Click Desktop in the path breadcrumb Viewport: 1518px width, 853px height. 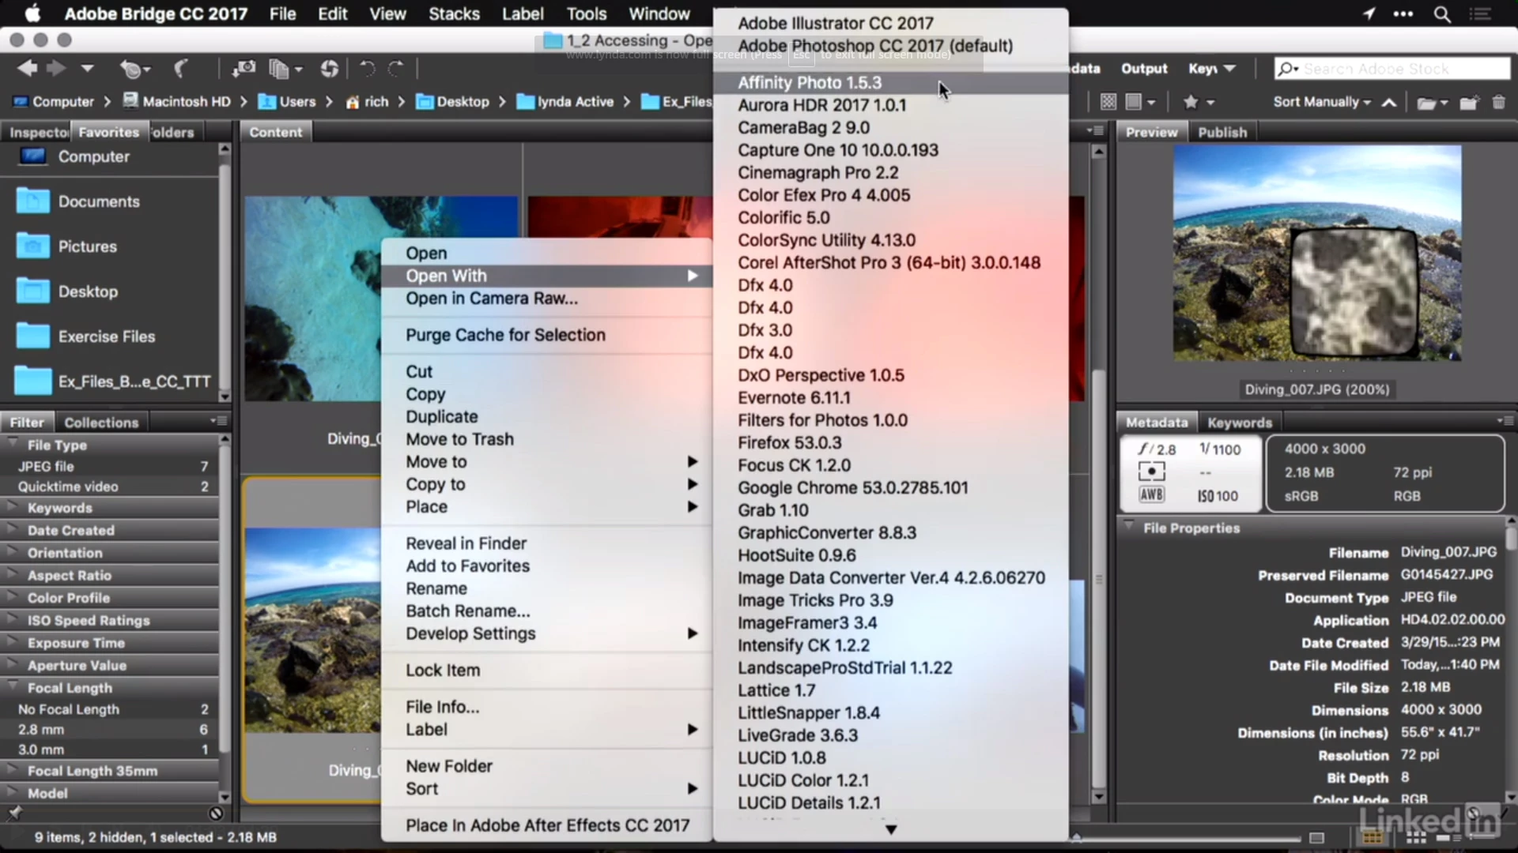[463, 102]
